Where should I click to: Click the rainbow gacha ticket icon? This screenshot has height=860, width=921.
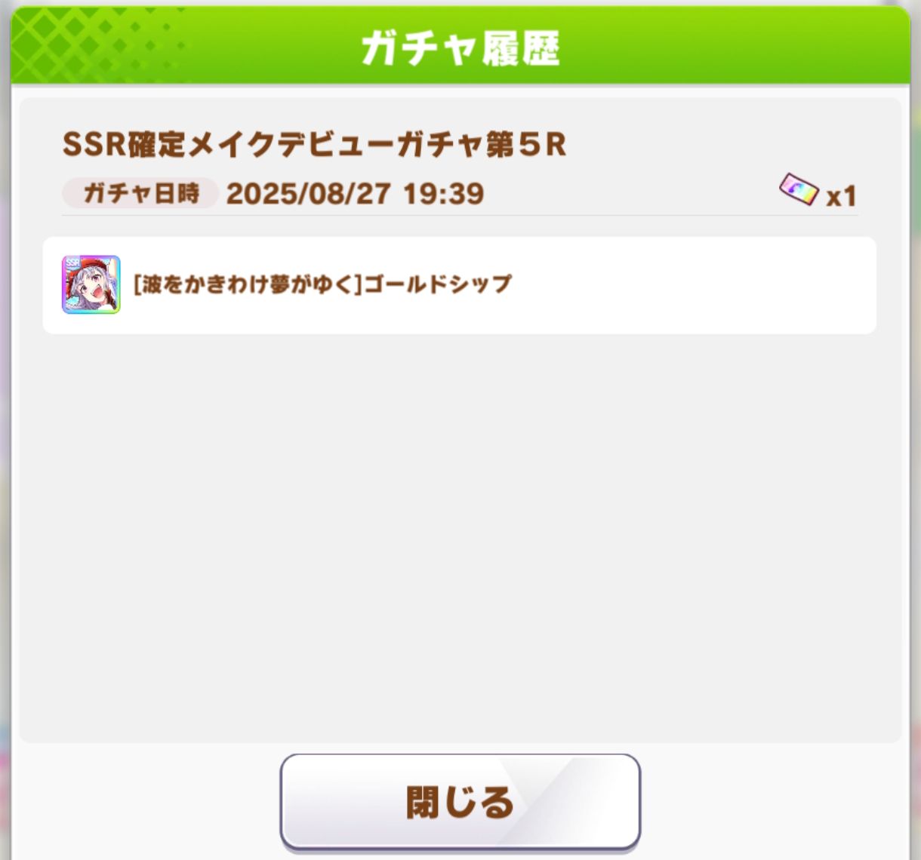point(799,191)
